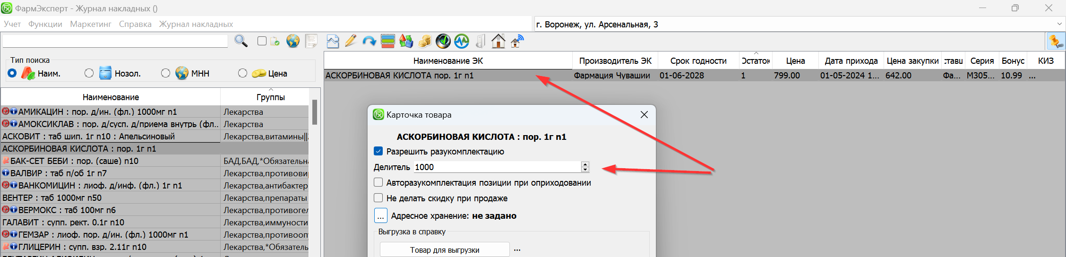
Task: Click the colored shapes exchange icon
Action: click(x=406, y=42)
